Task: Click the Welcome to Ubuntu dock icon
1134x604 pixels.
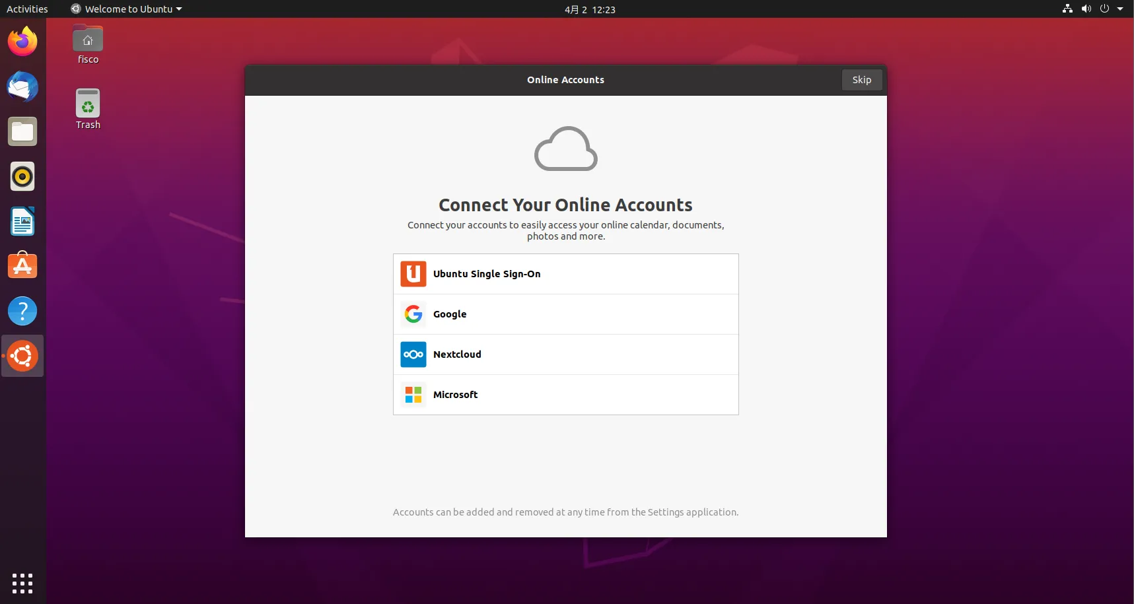Action: pyautogui.click(x=22, y=356)
